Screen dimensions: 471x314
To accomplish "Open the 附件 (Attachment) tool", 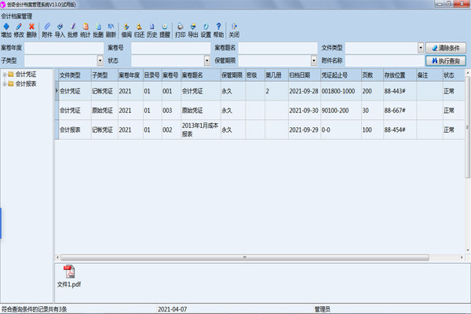I will click(47, 30).
